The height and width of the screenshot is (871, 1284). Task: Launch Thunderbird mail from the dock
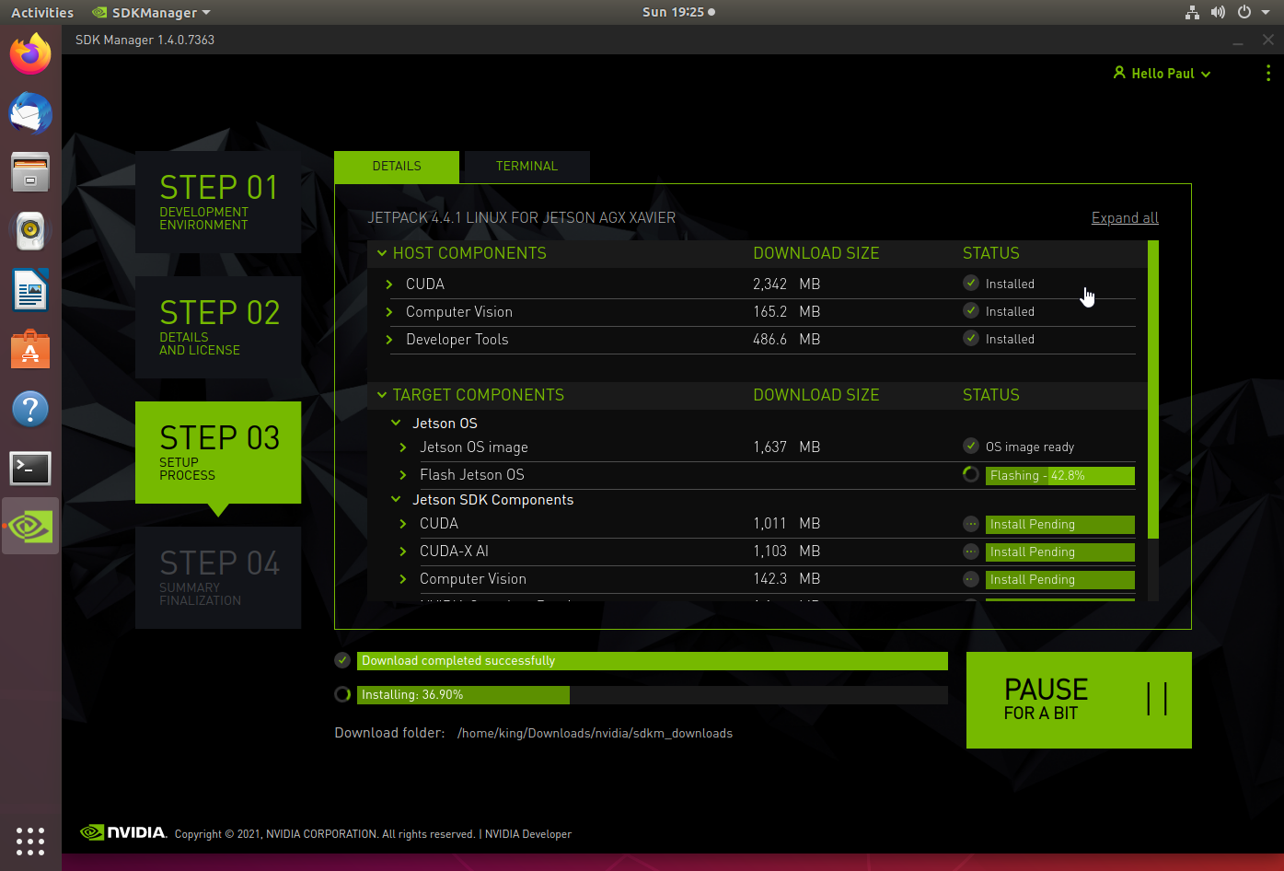30,113
